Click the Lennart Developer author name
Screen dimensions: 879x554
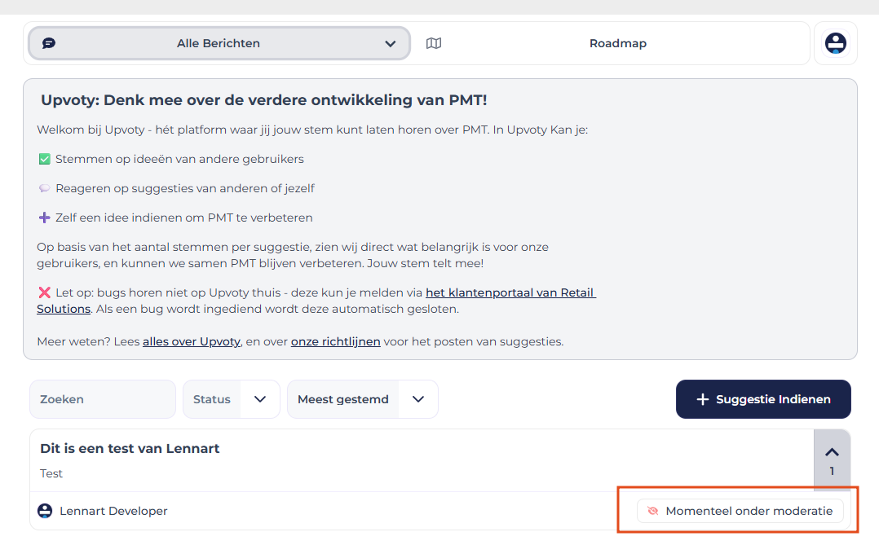pyautogui.click(x=113, y=511)
